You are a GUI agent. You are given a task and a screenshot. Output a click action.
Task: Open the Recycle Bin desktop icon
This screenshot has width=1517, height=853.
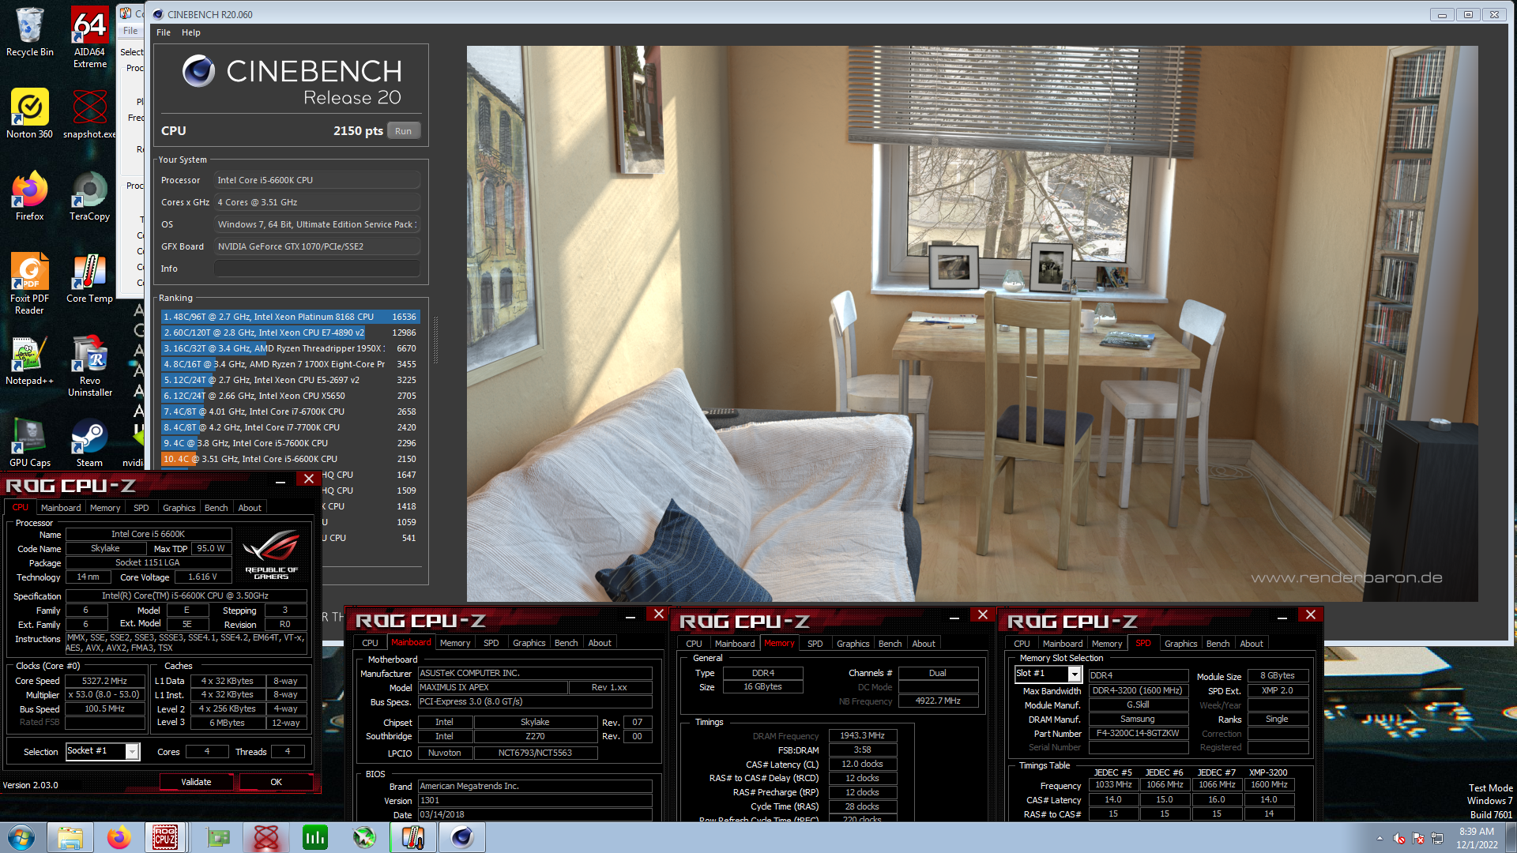pyautogui.click(x=30, y=32)
